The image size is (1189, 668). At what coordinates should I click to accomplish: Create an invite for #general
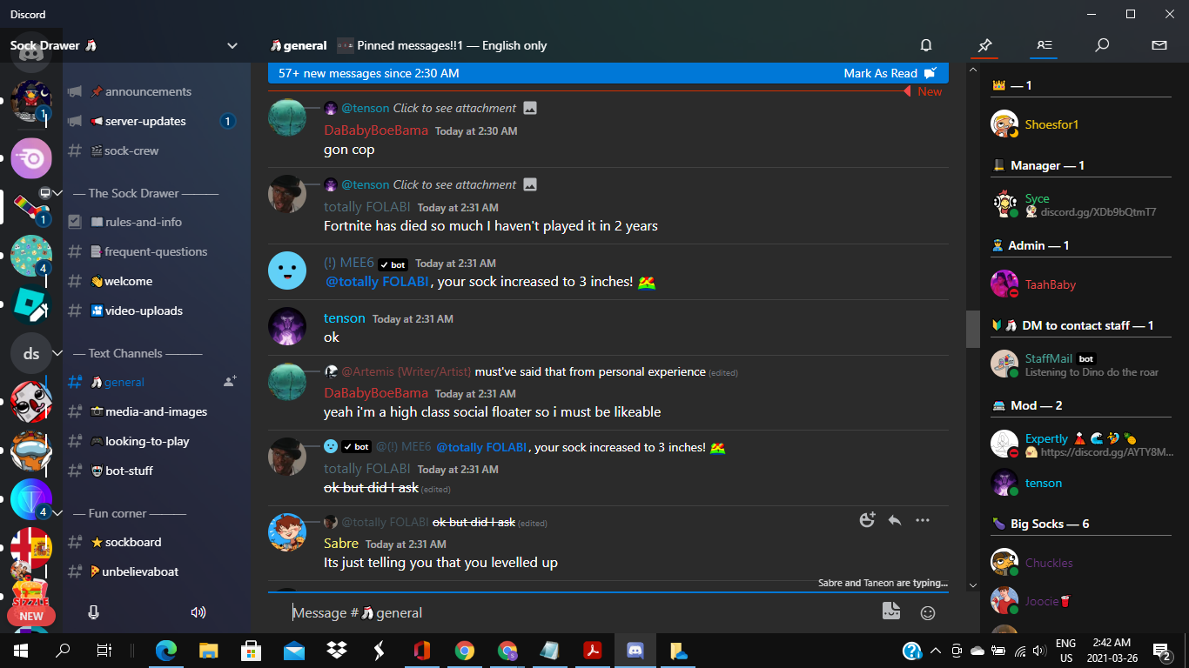[x=229, y=381]
